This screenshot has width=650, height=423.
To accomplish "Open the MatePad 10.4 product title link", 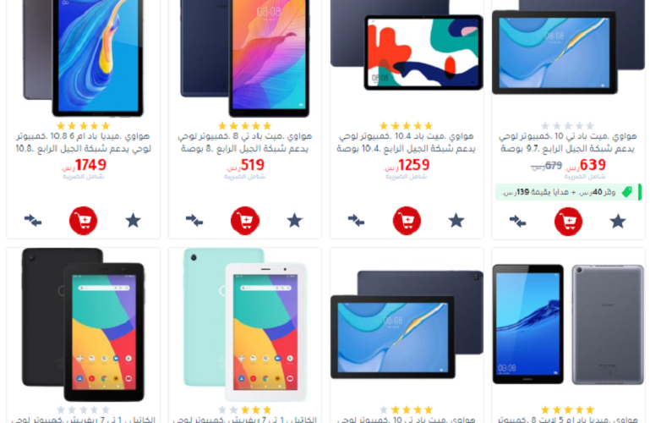I will pos(407,142).
